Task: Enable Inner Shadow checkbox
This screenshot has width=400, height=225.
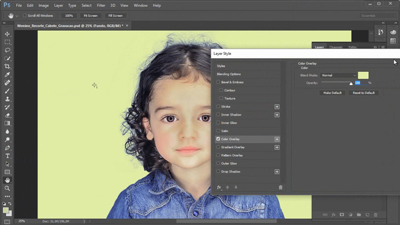Action: click(218, 114)
